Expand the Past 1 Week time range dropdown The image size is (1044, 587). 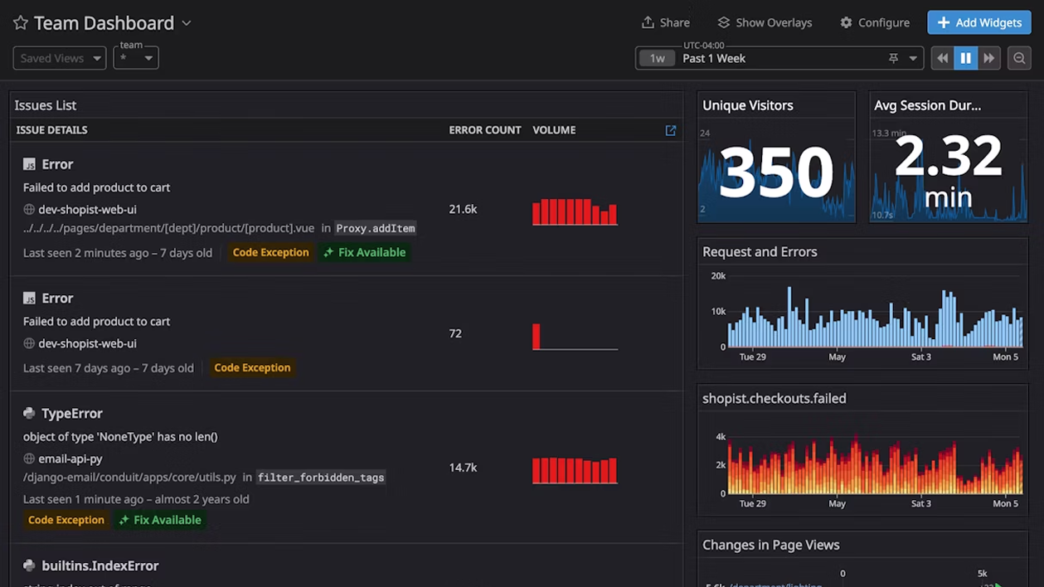[913, 58]
